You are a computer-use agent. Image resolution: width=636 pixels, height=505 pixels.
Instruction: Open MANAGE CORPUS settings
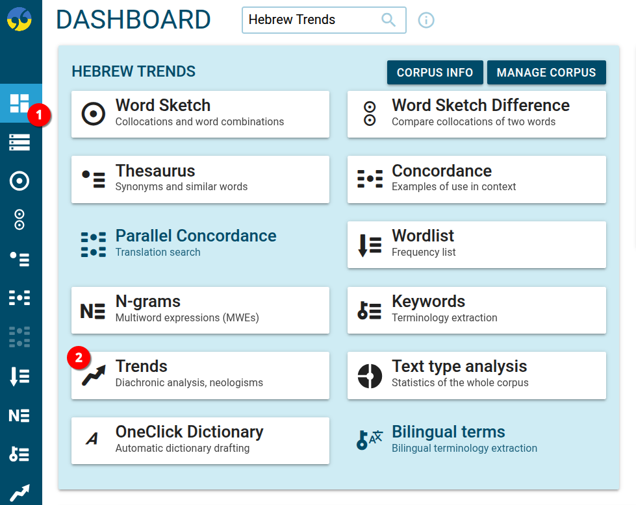click(546, 73)
